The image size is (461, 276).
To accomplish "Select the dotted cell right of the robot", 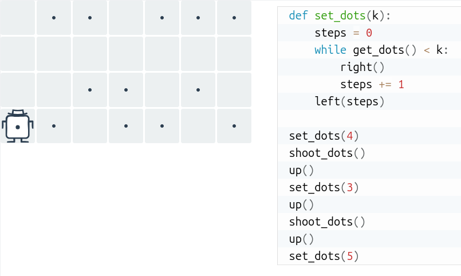I will click(54, 126).
